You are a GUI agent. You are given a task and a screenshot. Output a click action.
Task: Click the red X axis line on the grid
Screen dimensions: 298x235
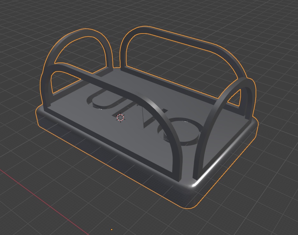tap(44, 202)
